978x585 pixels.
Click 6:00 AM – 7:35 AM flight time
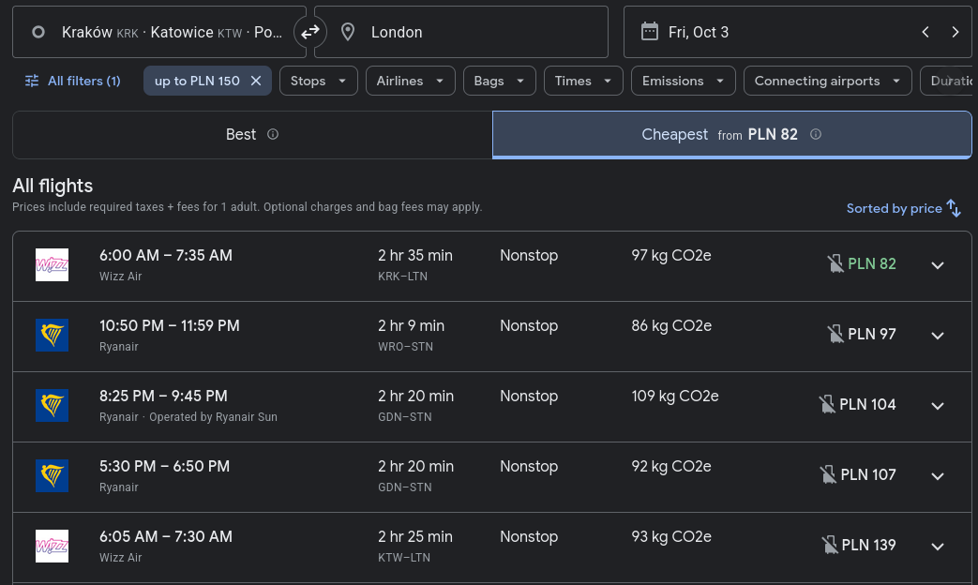tap(166, 256)
